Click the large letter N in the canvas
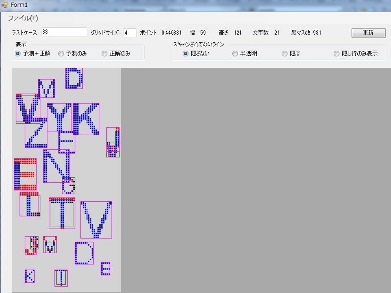 57,166
